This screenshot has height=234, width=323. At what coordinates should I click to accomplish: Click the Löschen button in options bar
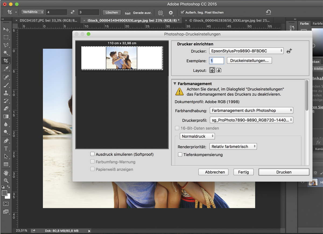point(111,12)
